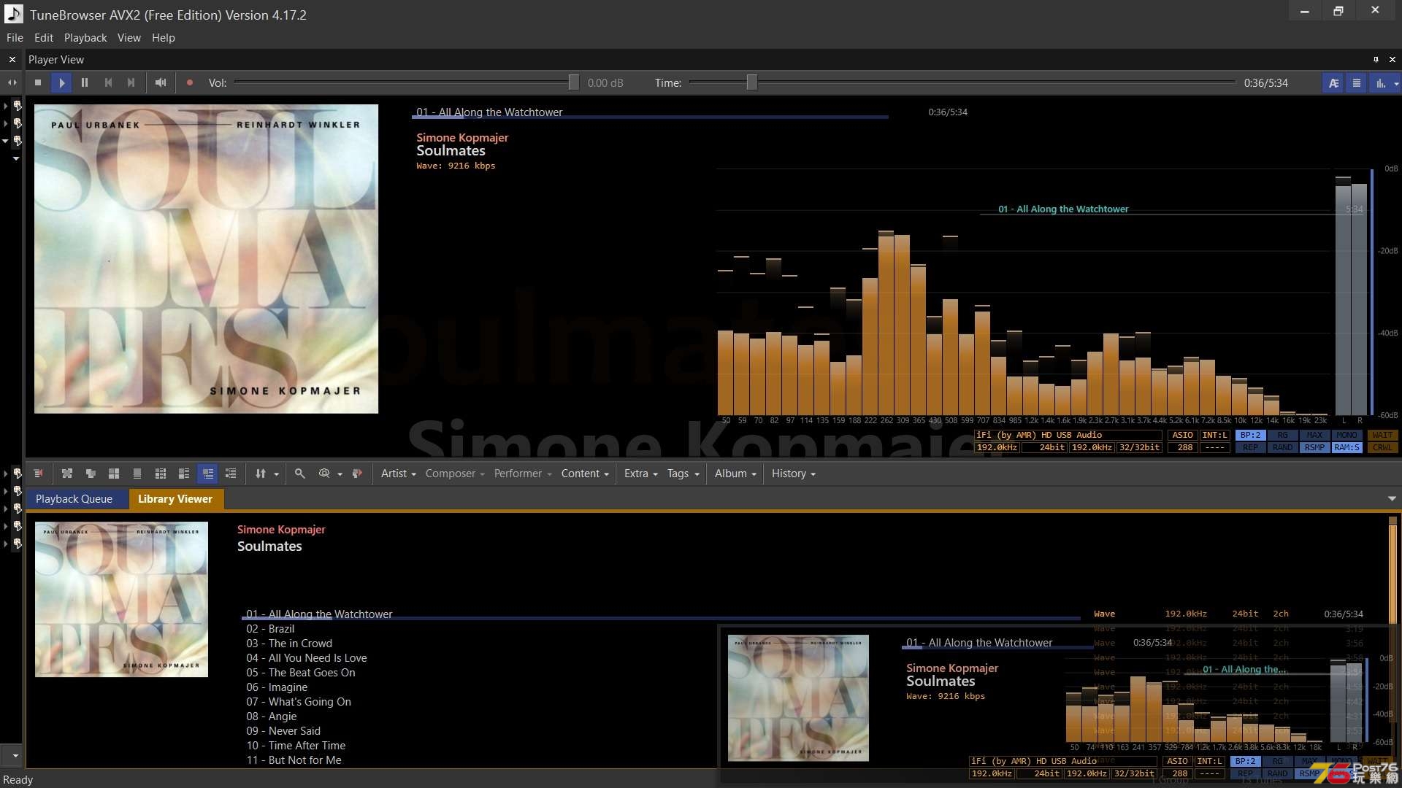The height and width of the screenshot is (788, 1402).
Task: Open the Extra dropdown
Action: pyautogui.click(x=640, y=474)
